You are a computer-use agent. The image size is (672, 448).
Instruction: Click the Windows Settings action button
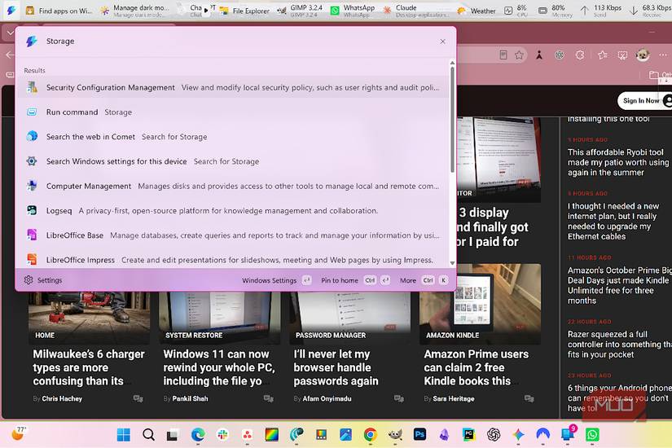pyautogui.click(x=276, y=280)
